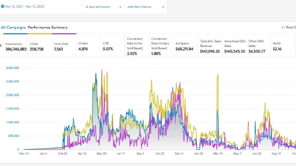Click the blue Impressions color bar
296x166 pixels.
pos(15,34)
